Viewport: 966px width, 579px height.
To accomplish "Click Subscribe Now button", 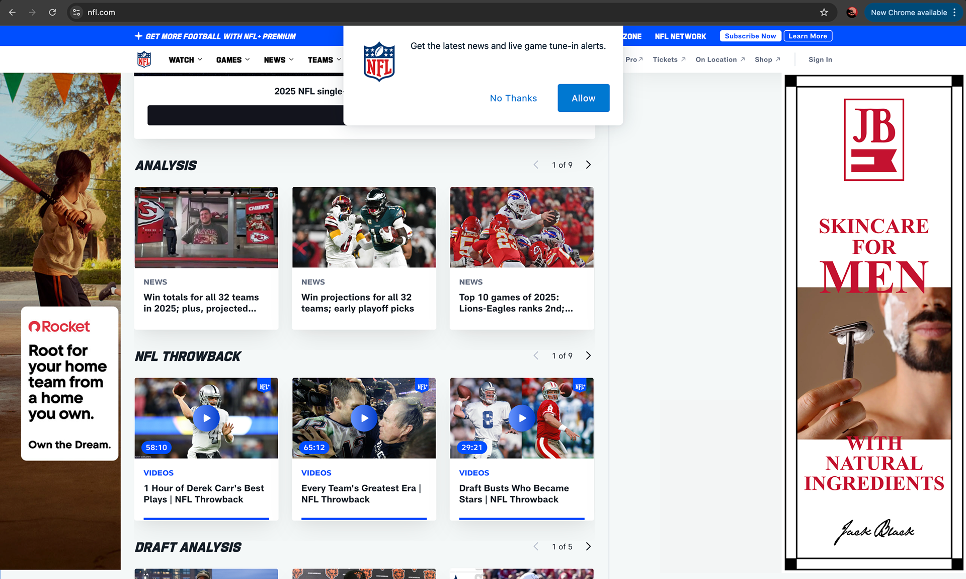I will click(x=750, y=36).
